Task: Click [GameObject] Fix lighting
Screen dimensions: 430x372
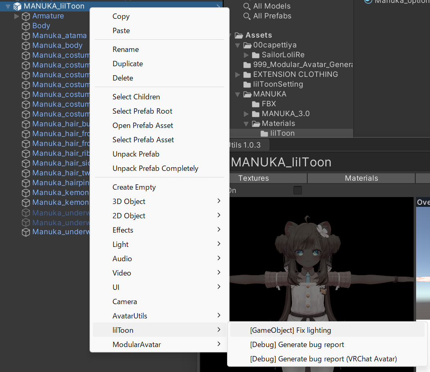Action: 327,330
